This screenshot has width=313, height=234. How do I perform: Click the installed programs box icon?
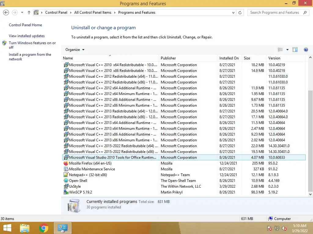[x=74, y=206]
